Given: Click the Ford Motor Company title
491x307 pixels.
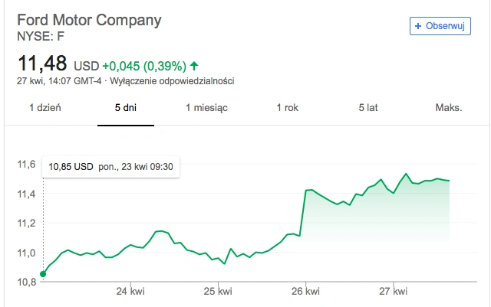Looking at the screenshot, I should 89,20.
